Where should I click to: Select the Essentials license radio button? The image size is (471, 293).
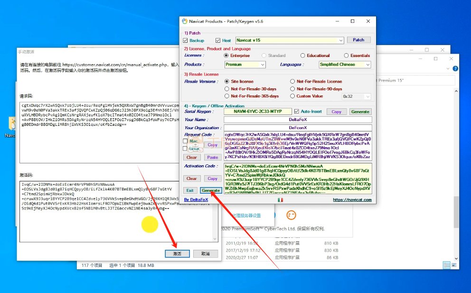[x=346, y=56]
